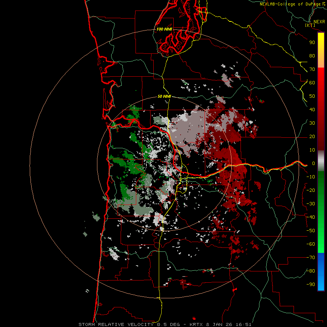Click the 50 NMI range ring label
This screenshot has width=327, height=327.
click(x=164, y=96)
